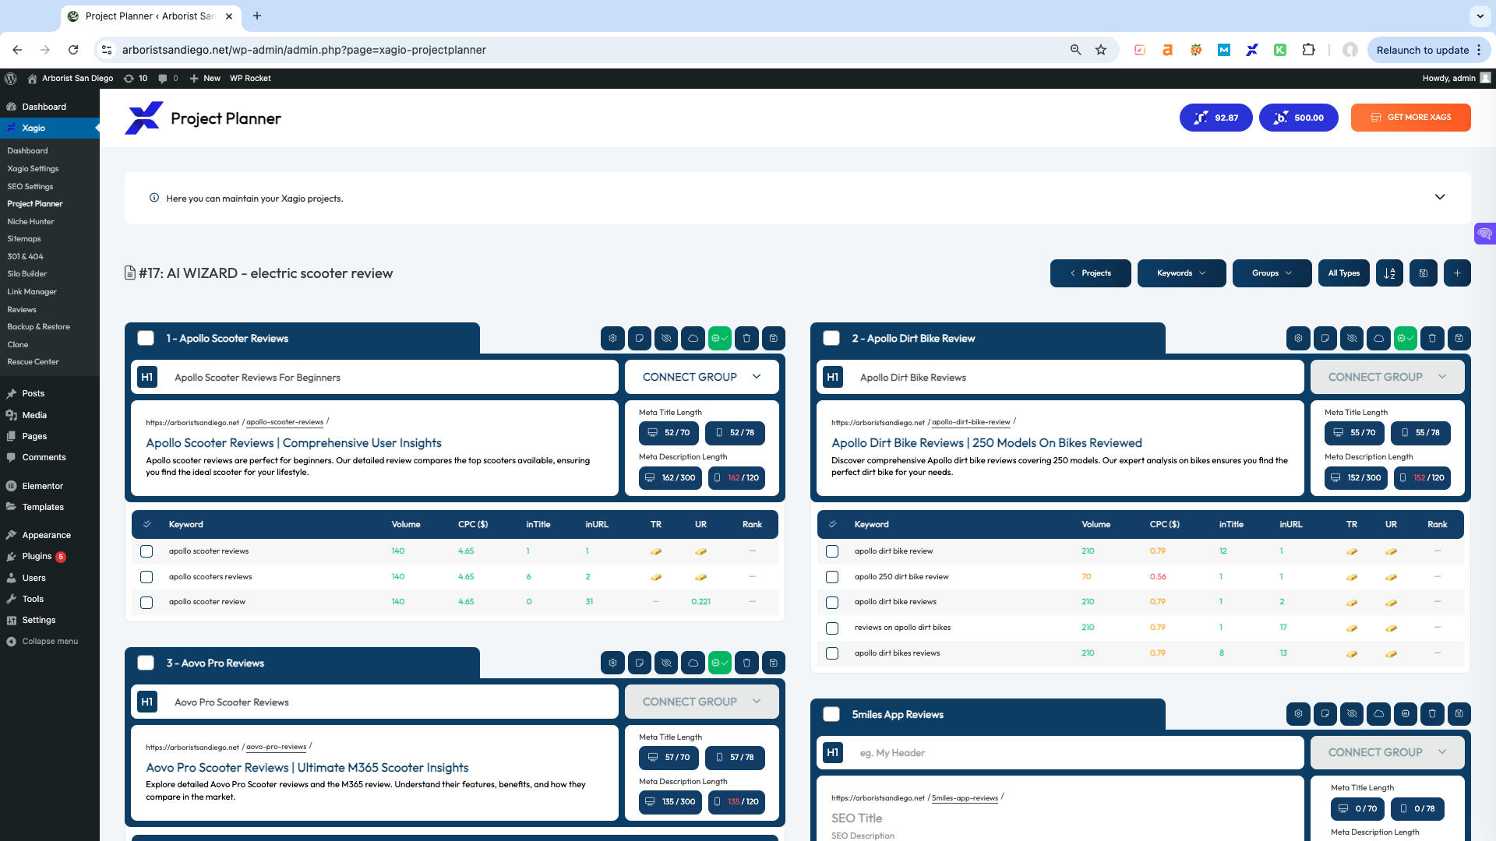The height and width of the screenshot is (841, 1496).
Task: Bookmark this page with star icon
Action: (1101, 50)
